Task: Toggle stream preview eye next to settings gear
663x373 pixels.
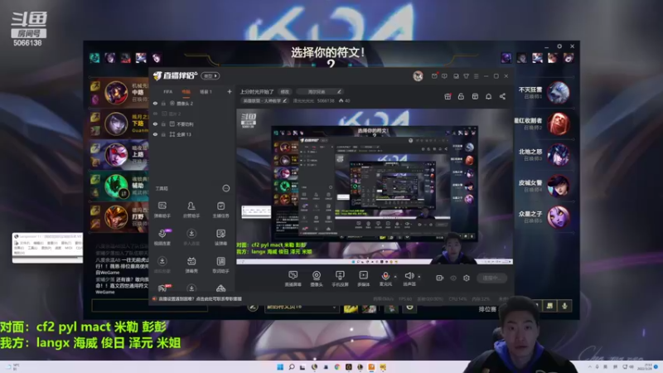Action: click(453, 278)
